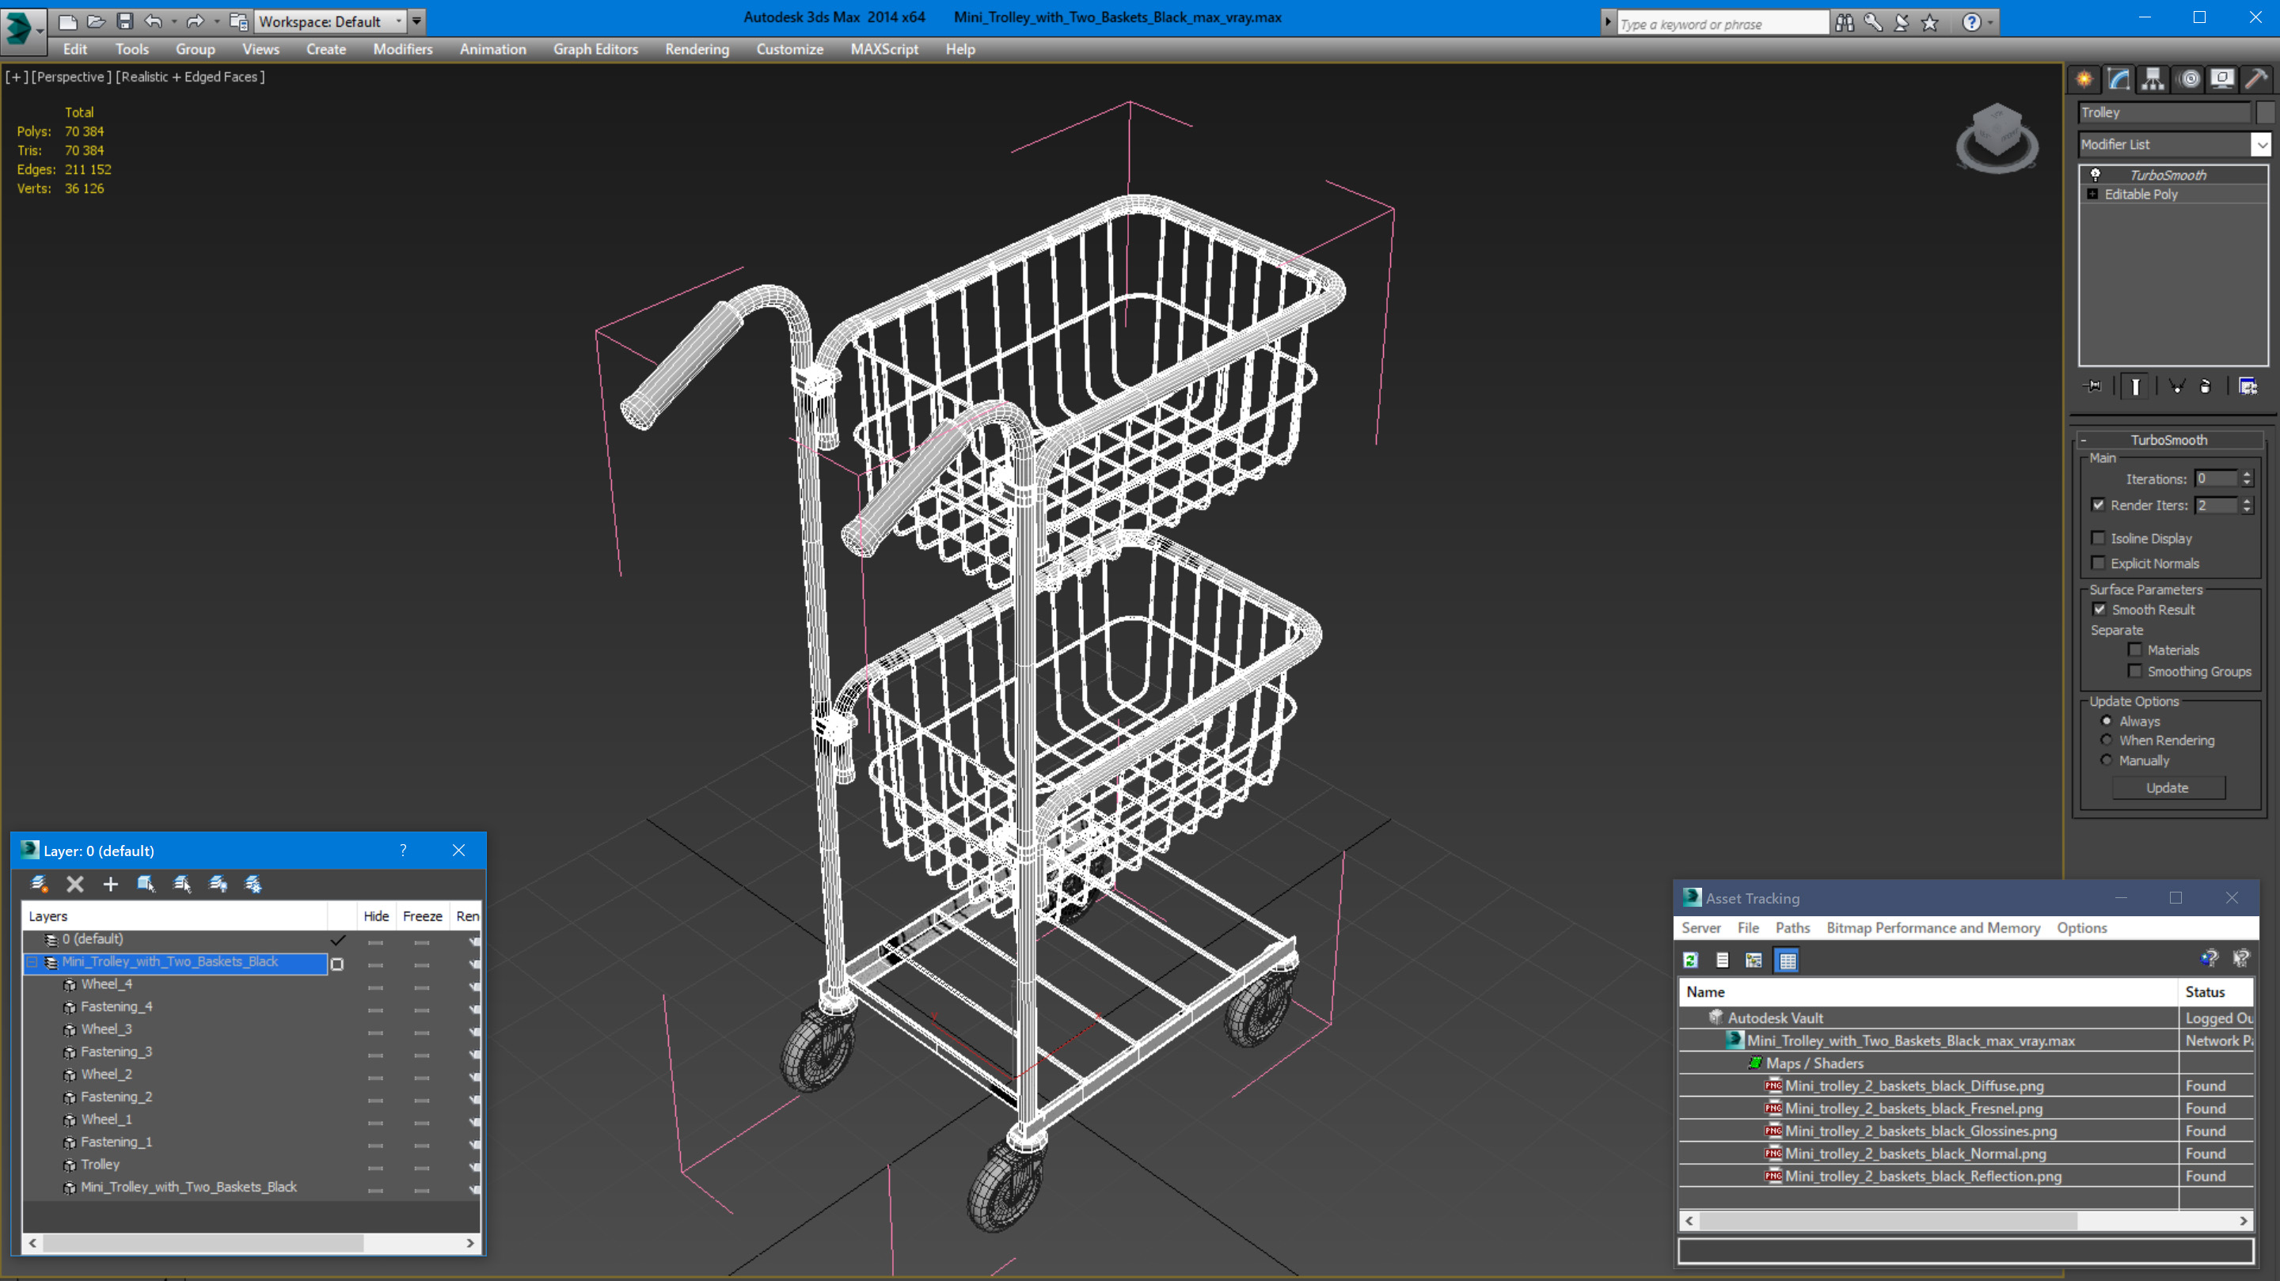Switch to the Hierarchy command panel tab
The width and height of the screenshot is (2280, 1281).
pos(2153,80)
